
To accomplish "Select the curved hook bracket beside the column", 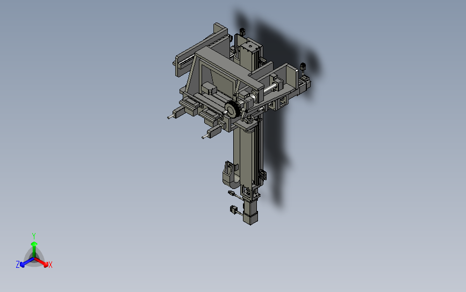I will pyautogui.click(x=231, y=175).
